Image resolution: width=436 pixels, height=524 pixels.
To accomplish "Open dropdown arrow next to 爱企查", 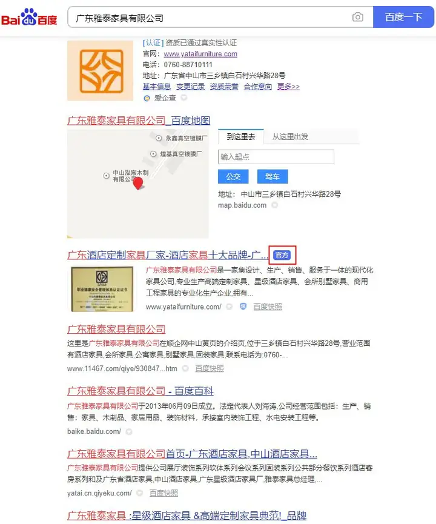I will pyautogui.click(x=183, y=98).
